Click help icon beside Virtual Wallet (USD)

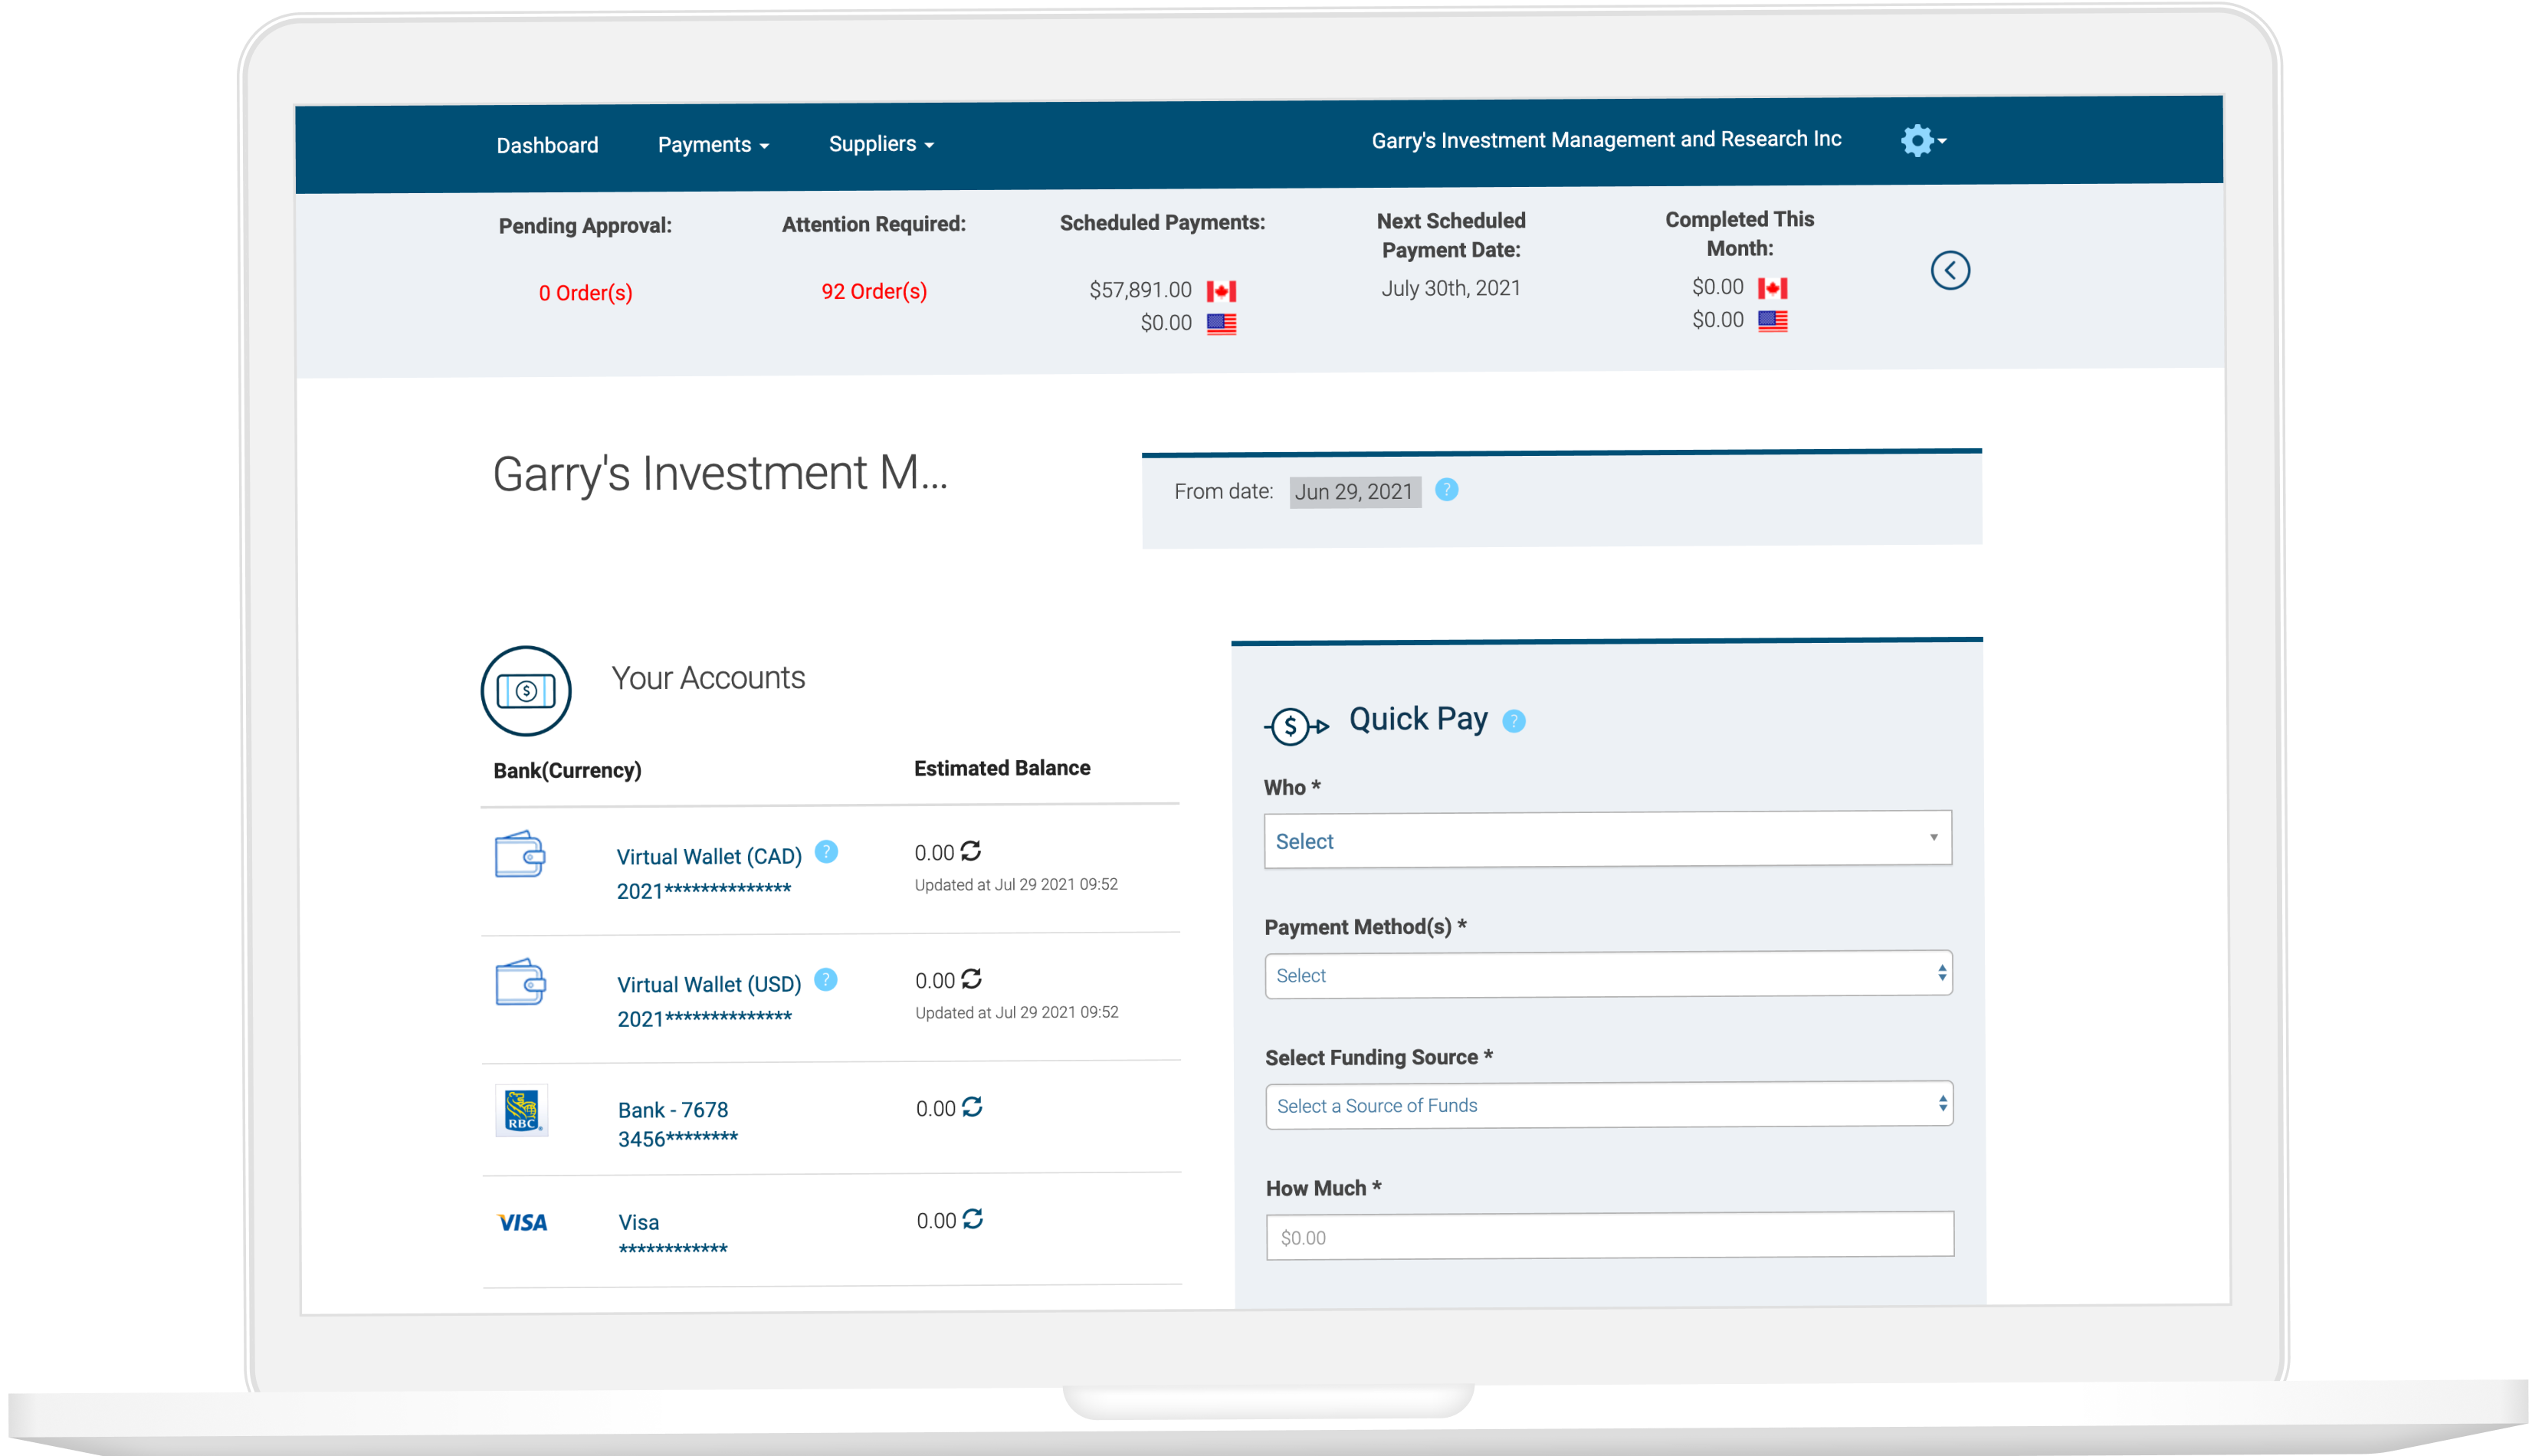826,980
